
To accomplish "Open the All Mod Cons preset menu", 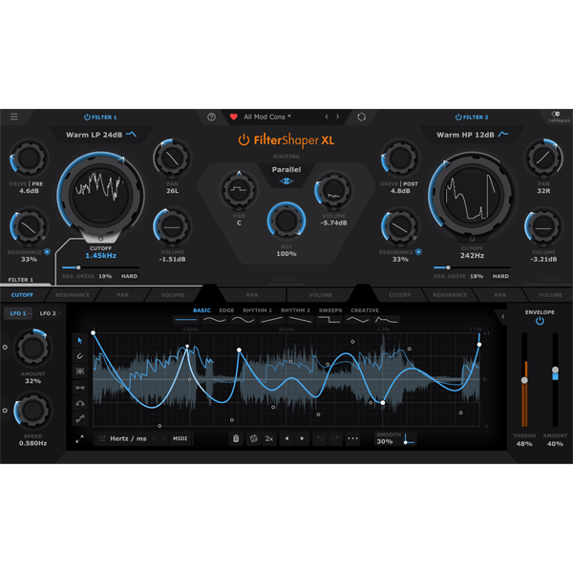I will tap(267, 117).
